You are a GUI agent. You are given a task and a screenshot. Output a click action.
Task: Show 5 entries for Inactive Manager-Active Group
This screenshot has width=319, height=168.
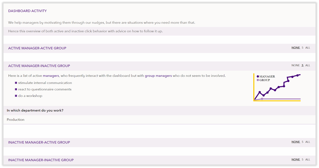pos(303,142)
